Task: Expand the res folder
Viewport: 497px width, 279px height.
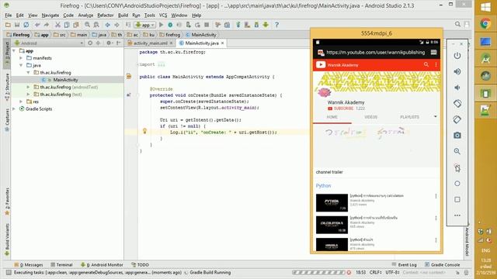Action: pyautogui.click(x=21, y=102)
